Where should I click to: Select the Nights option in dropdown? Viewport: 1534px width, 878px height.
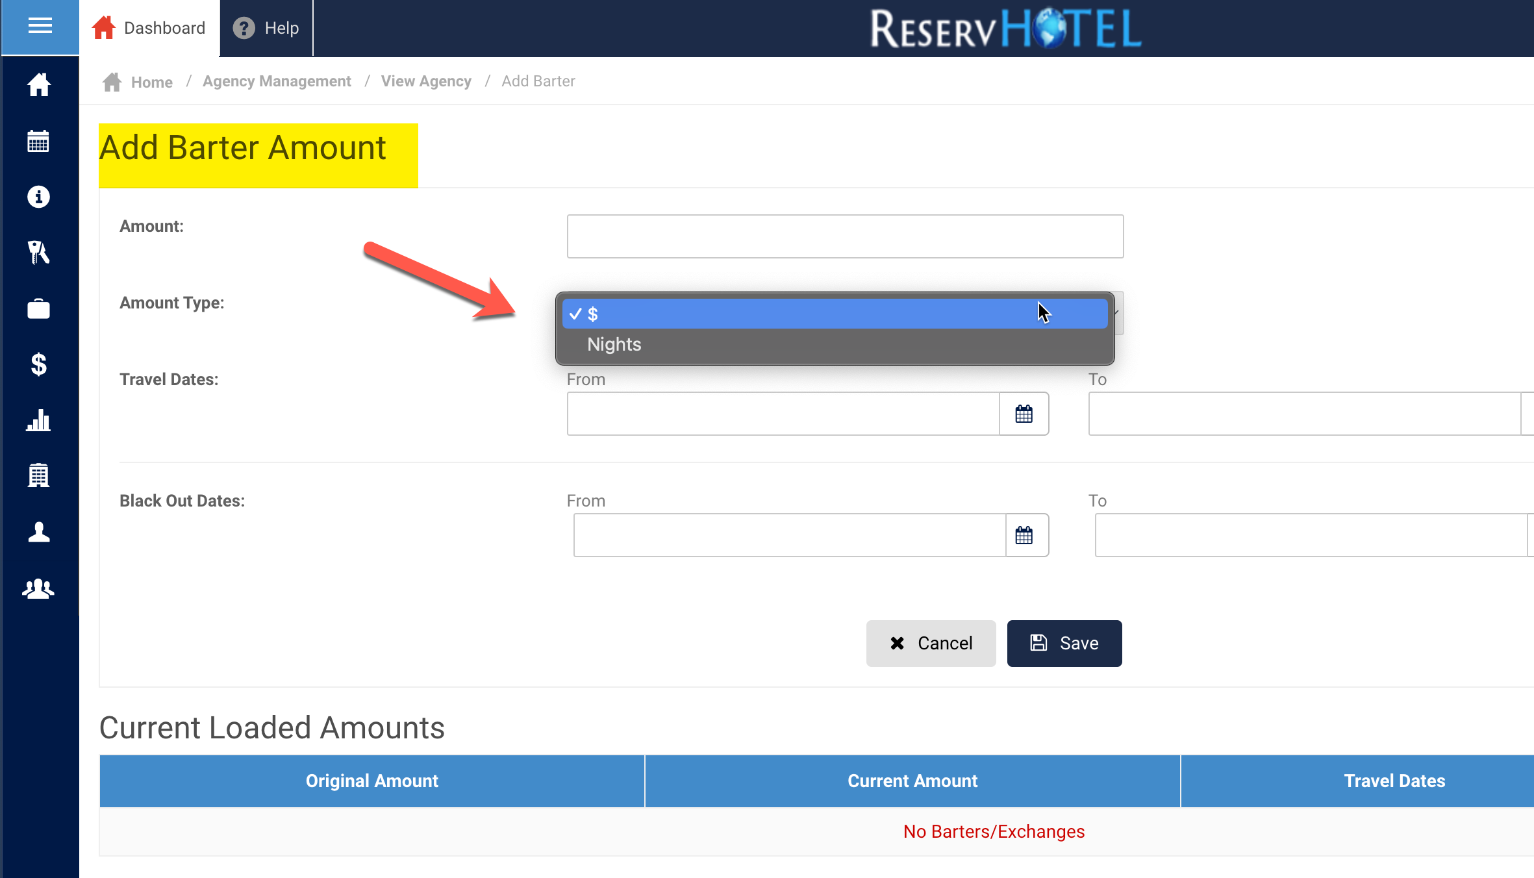click(614, 344)
